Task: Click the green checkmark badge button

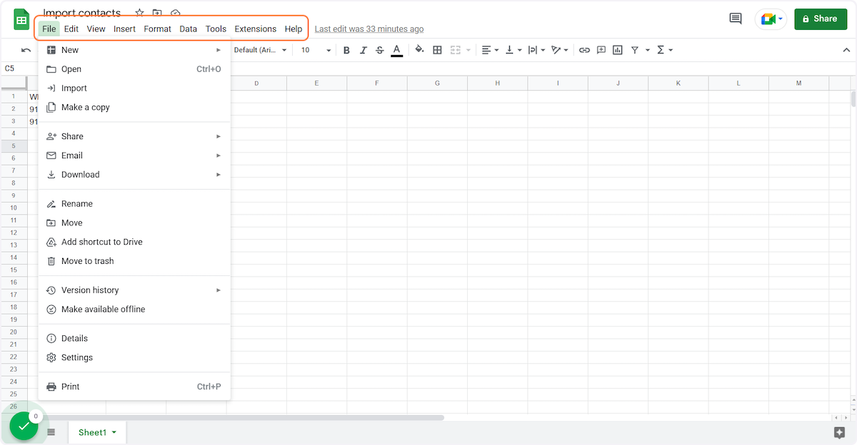Action: (x=24, y=426)
